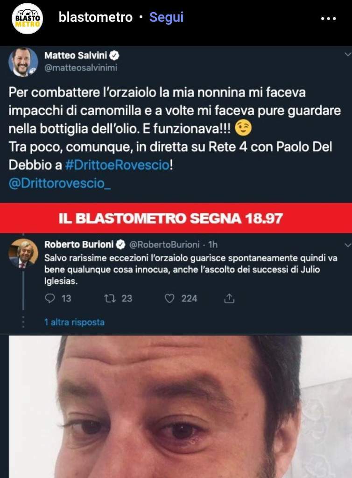Click the blastometro username
This screenshot has width=352, height=478.
96,17
